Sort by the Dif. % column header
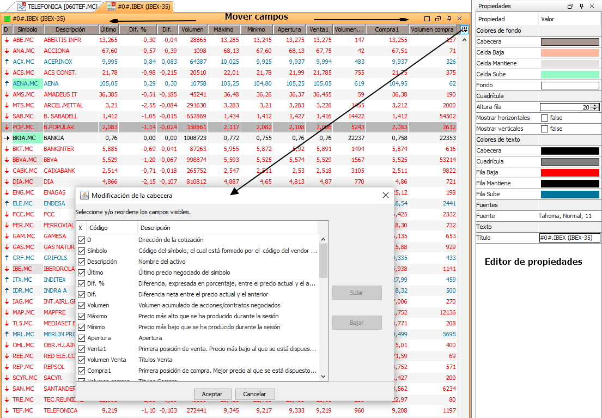602x418 pixels. click(138, 29)
